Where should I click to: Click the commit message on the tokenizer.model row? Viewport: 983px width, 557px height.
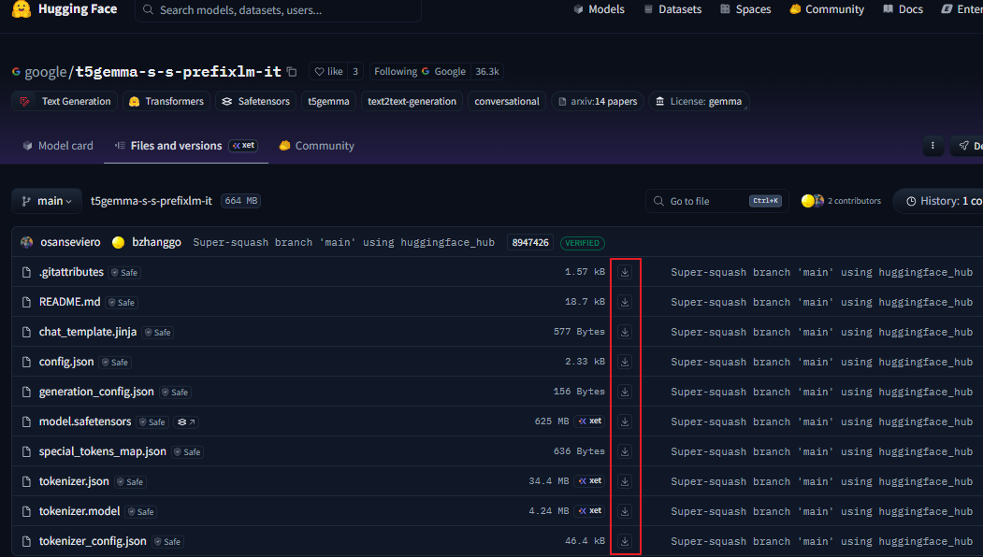click(x=822, y=512)
